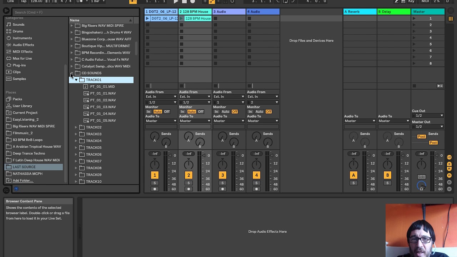Open the Instruments category
Viewport: 457px width, 257px height.
coord(22,38)
